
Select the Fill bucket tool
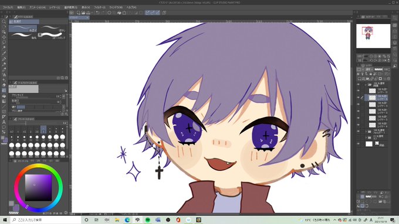pos(4,96)
